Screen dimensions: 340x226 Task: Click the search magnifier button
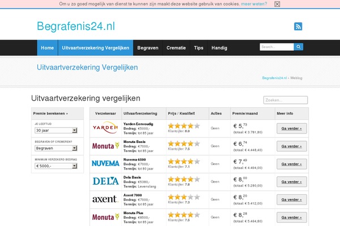click(x=299, y=47)
